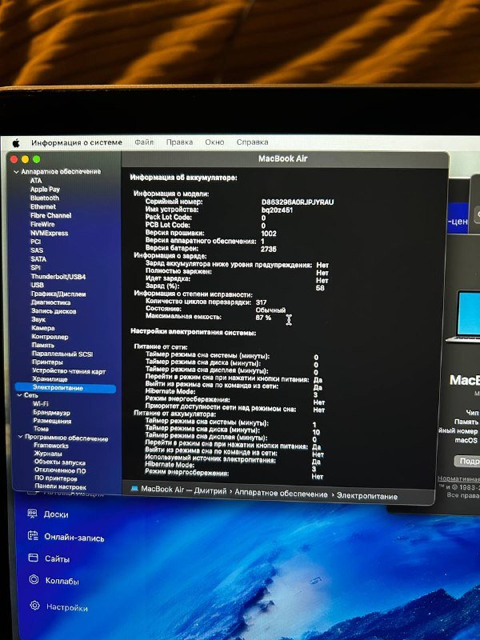Screen dimensions: 480x640
Task: Select Ethernet in the sidebar
Action: click(43, 206)
